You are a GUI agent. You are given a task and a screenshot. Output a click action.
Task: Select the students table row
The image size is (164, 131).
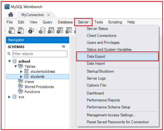(38, 77)
